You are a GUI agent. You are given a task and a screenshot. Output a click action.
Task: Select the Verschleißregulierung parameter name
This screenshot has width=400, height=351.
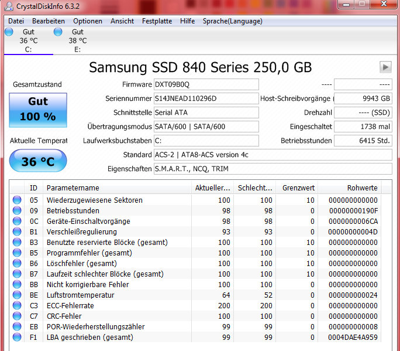tap(82, 231)
